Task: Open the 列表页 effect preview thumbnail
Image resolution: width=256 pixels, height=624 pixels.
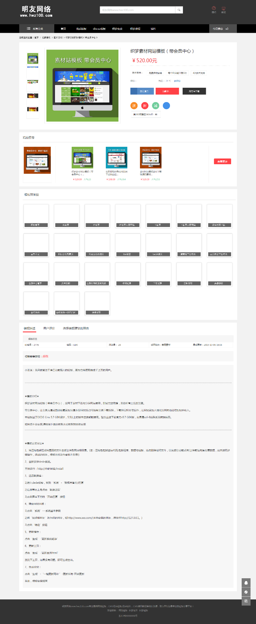Action: pyautogui.click(x=67, y=216)
